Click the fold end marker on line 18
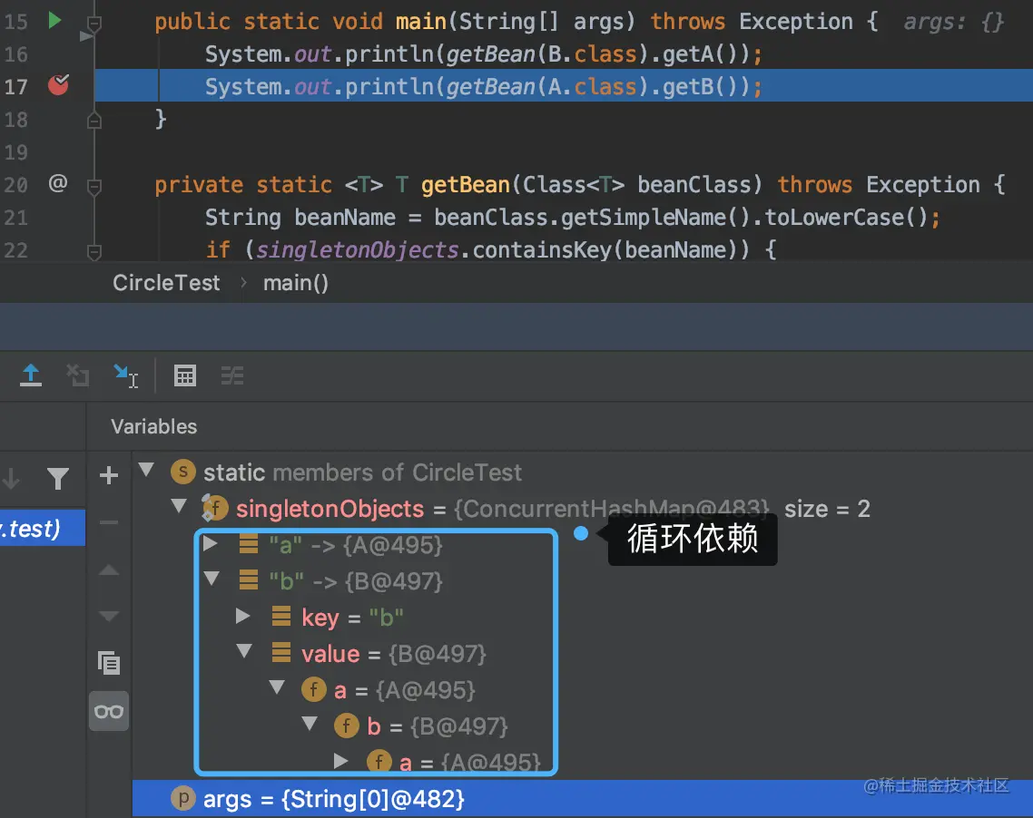This screenshot has height=818, width=1033. [x=94, y=120]
